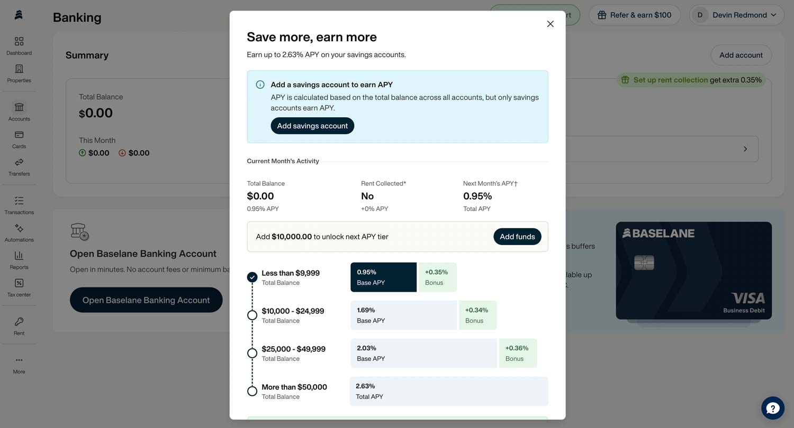Open Reports in the sidebar
This screenshot has width=794, height=428.
tap(19, 260)
